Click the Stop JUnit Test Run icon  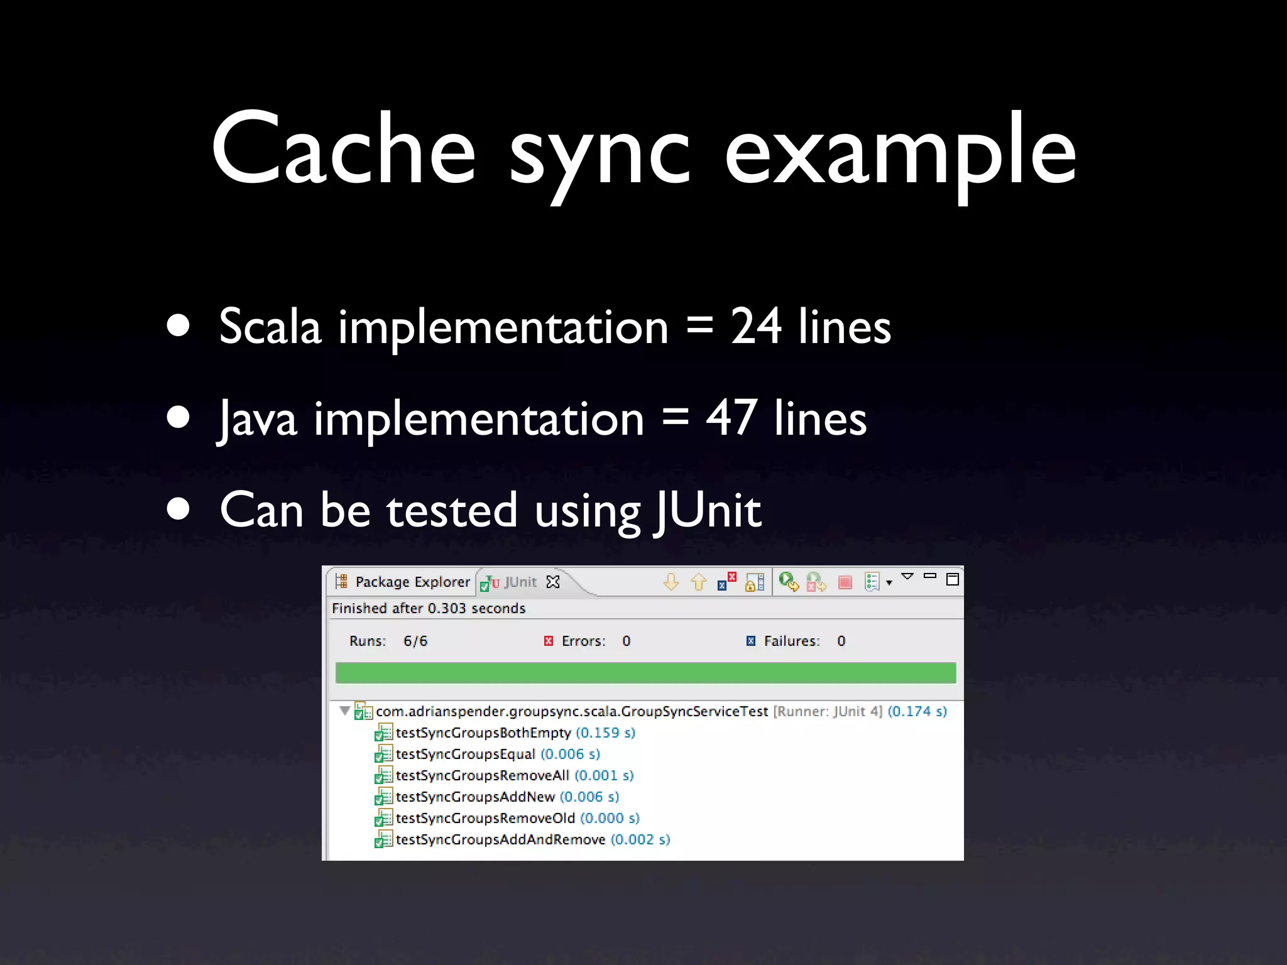845,582
